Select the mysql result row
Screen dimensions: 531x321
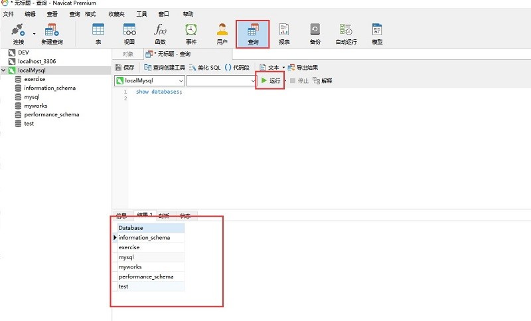pyautogui.click(x=151, y=257)
